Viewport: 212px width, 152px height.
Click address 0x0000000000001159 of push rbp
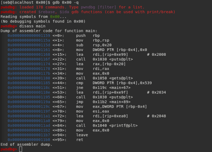tap(29, 36)
